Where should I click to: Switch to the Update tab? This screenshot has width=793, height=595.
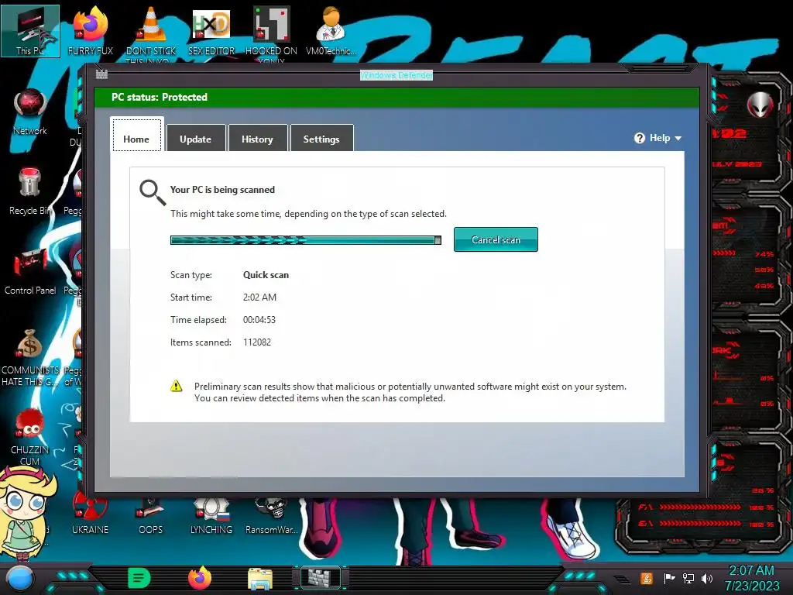(196, 138)
